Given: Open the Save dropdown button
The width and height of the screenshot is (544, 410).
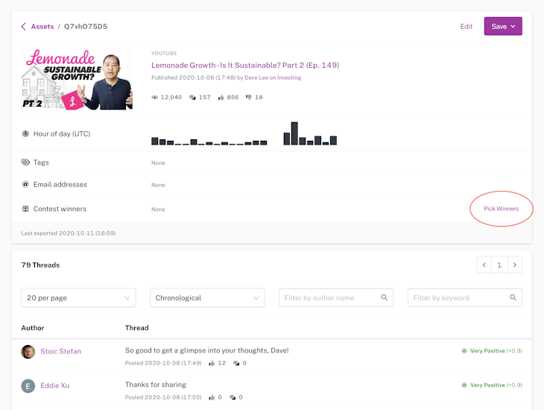Looking at the screenshot, I should click(x=503, y=27).
